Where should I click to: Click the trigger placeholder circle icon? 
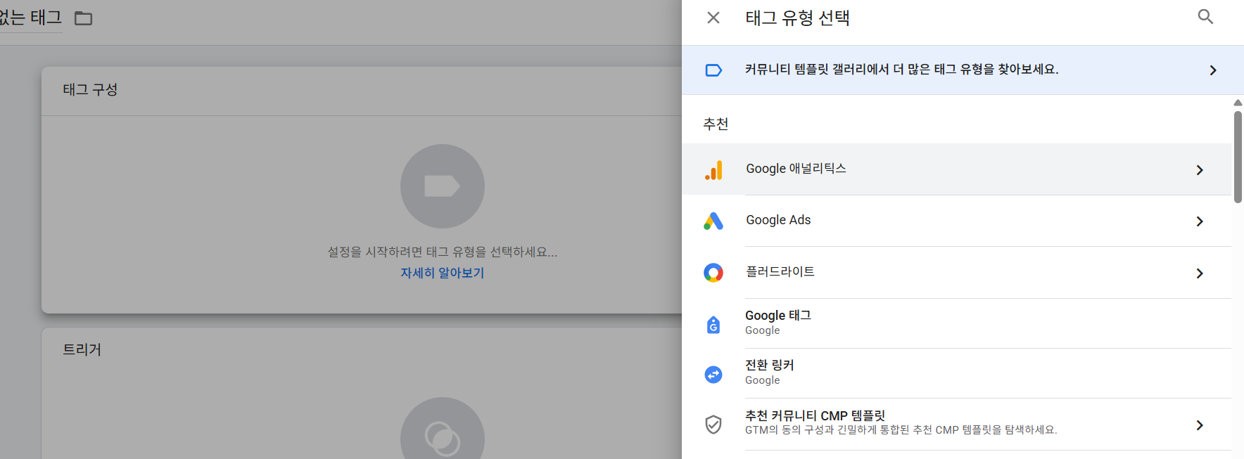[443, 429]
